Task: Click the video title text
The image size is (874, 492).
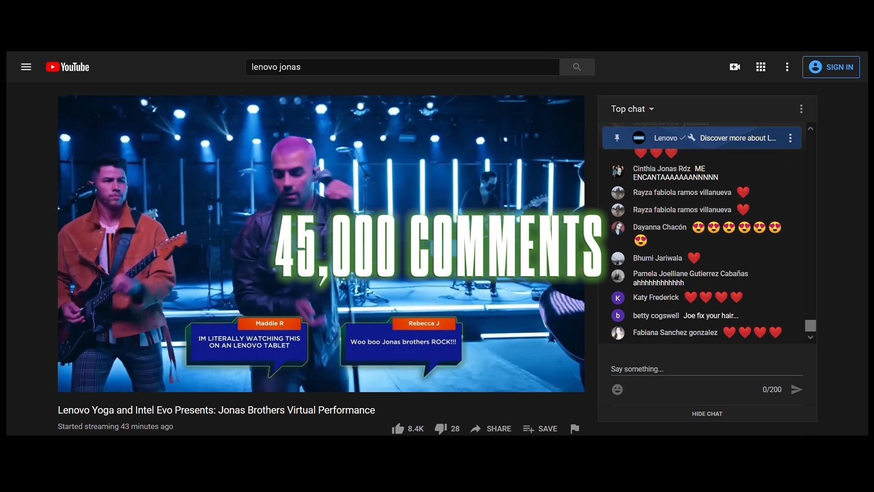Action: [216, 410]
